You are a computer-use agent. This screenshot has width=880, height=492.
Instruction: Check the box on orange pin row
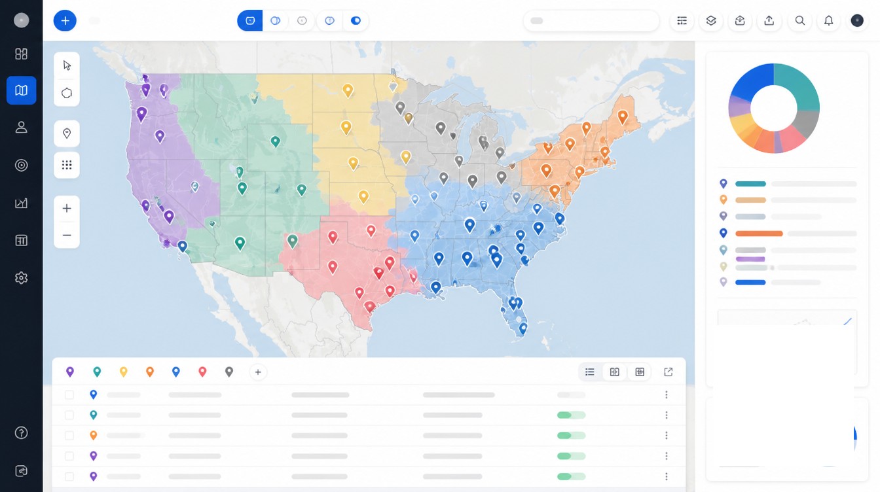click(69, 435)
